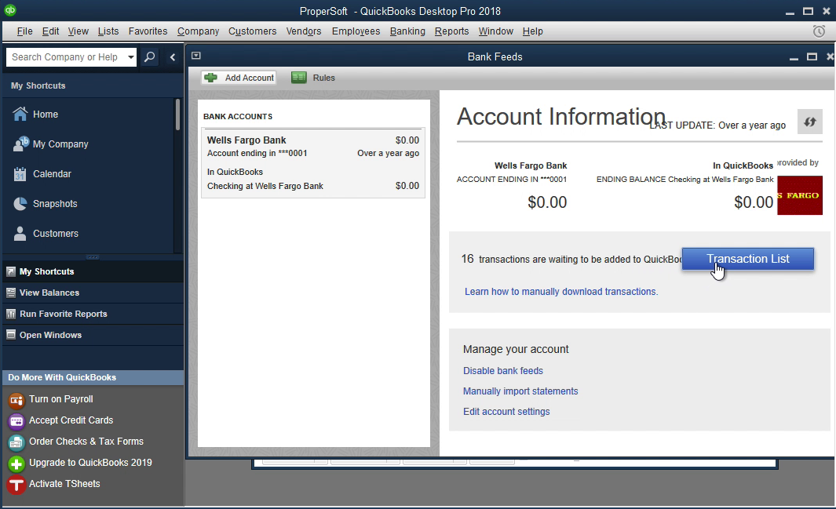This screenshot has height=509, width=836.
Task: Open the Customers menu
Action: pyautogui.click(x=252, y=31)
